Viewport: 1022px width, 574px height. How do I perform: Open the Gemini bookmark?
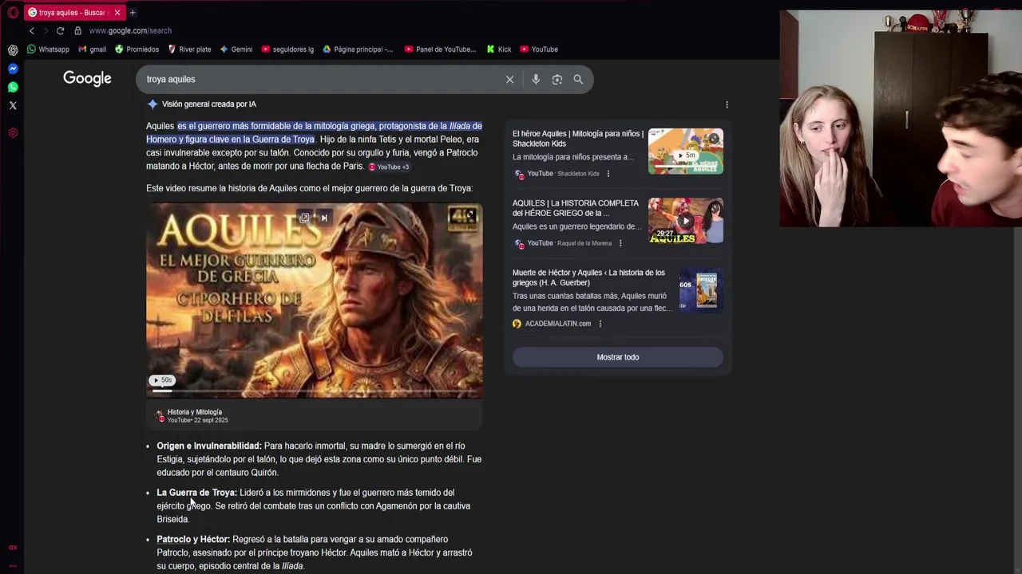click(236, 49)
